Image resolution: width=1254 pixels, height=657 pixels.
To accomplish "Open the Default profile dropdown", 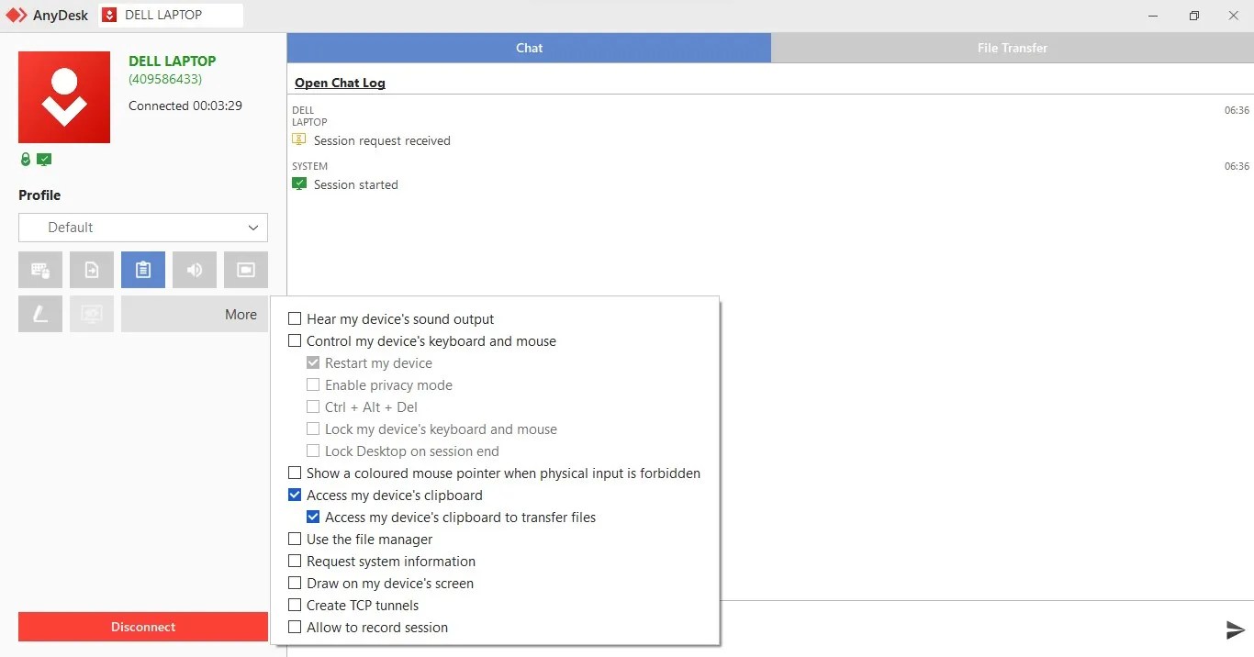I will [x=142, y=228].
